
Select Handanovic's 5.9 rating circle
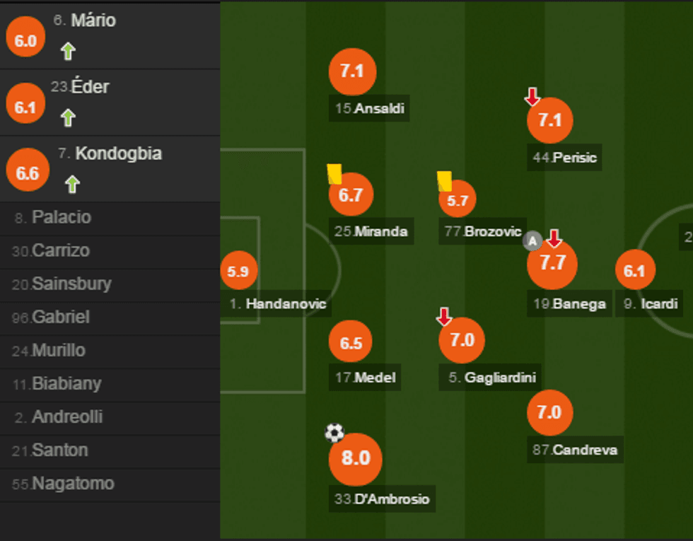click(239, 272)
